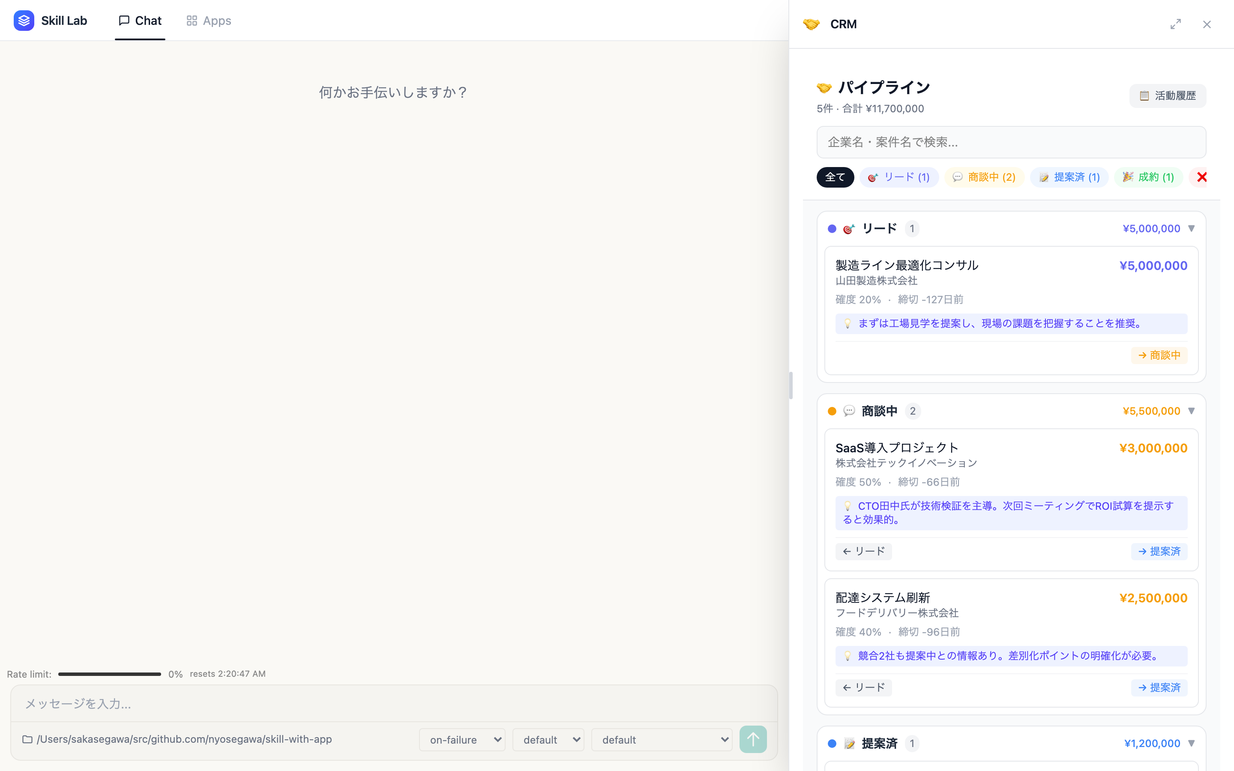Click the 企業名・案件名 search field
The height and width of the screenshot is (771, 1234).
click(1011, 142)
